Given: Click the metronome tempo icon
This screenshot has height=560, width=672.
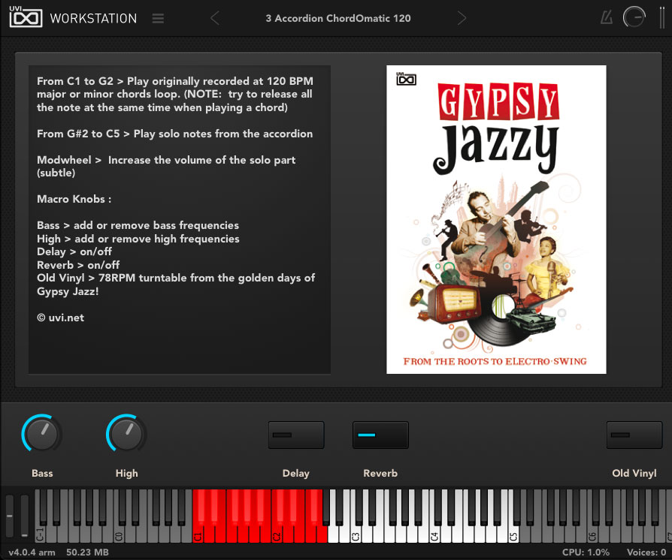Looking at the screenshot, I should (x=606, y=17).
